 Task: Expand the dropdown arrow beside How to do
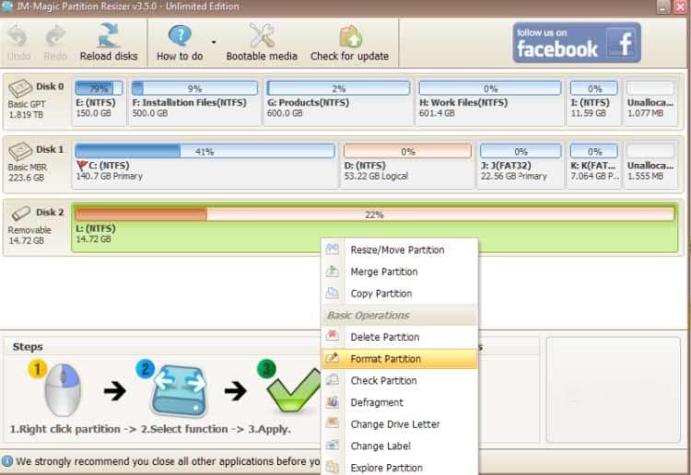coord(214,42)
